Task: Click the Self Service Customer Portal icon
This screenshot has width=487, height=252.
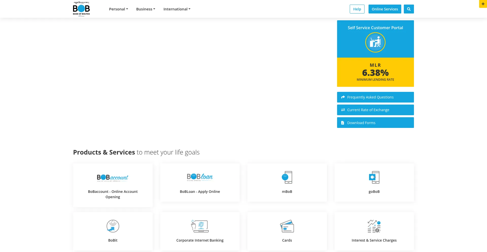Action: coord(375,42)
